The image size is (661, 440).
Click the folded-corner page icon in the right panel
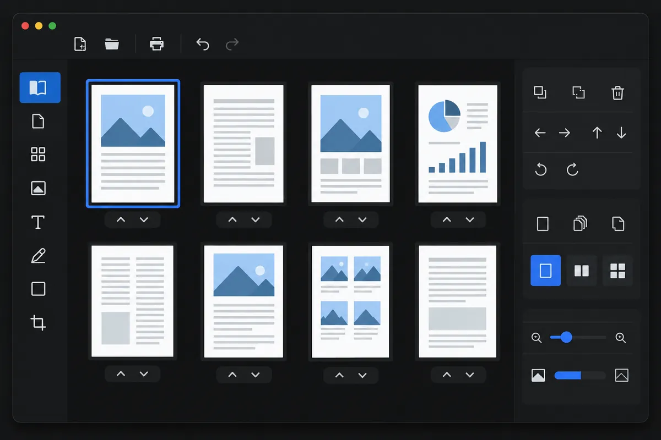coord(618,223)
